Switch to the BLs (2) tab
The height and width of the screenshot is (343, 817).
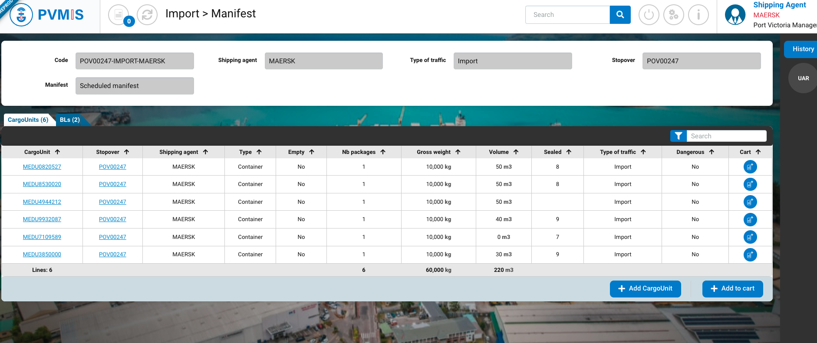(70, 120)
